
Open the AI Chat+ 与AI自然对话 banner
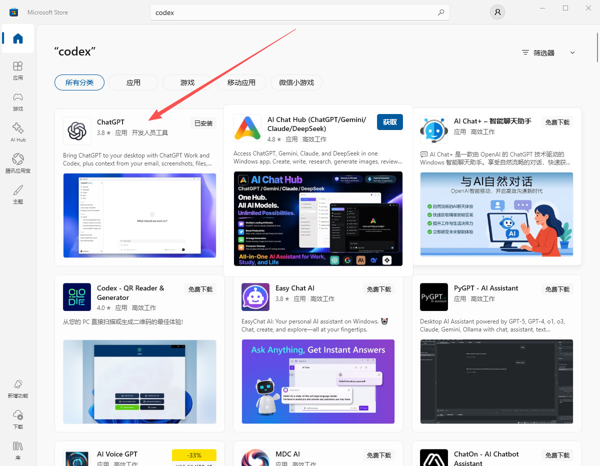tap(496, 214)
